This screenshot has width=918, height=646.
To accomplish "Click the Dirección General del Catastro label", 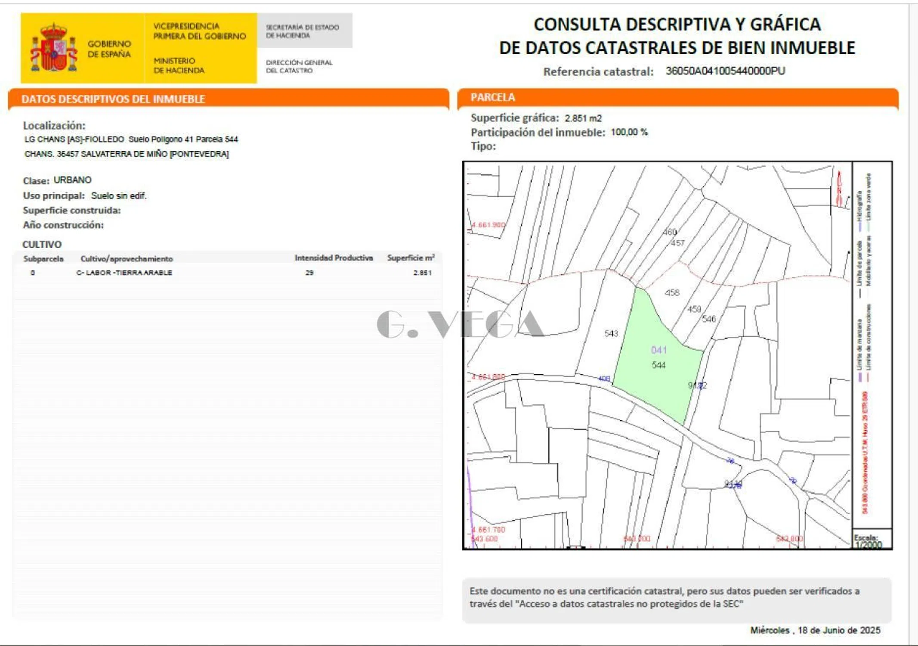I will tap(299, 66).
